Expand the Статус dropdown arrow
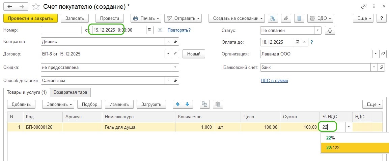Screen dimensions: 389x161 [318, 31]
